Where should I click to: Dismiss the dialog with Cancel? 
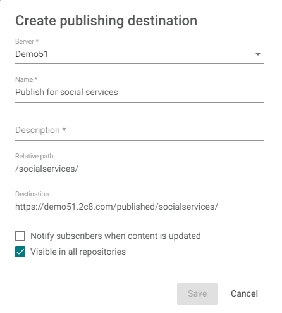coord(244,294)
